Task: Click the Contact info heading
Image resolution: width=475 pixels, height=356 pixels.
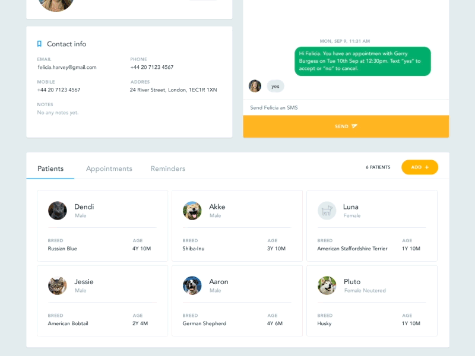Action: point(66,44)
